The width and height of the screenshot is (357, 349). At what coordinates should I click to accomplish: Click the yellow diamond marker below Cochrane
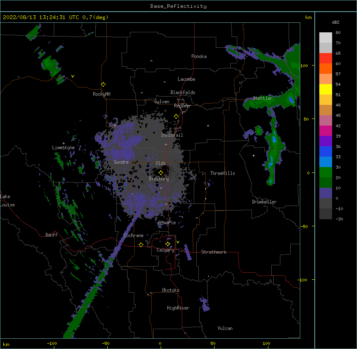click(x=141, y=245)
